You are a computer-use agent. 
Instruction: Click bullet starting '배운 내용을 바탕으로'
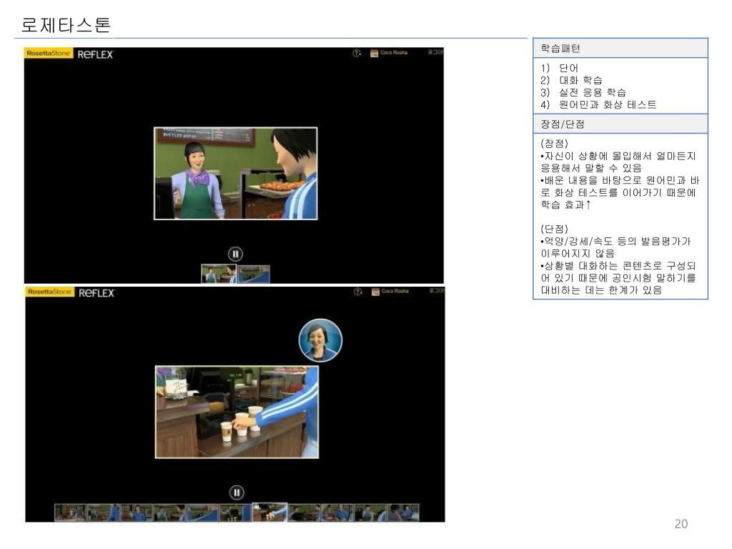tap(620, 192)
